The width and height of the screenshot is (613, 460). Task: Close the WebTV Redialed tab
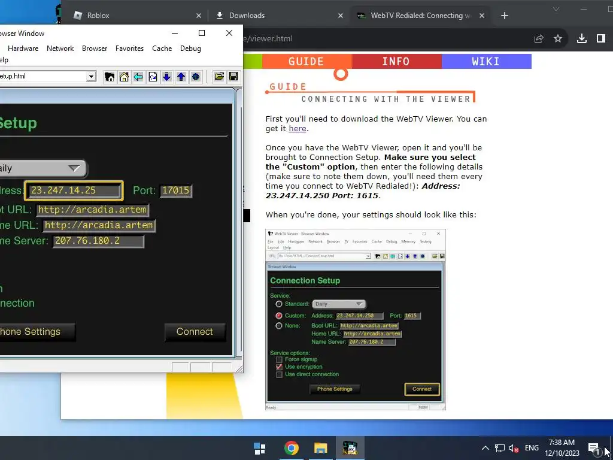[x=482, y=16]
